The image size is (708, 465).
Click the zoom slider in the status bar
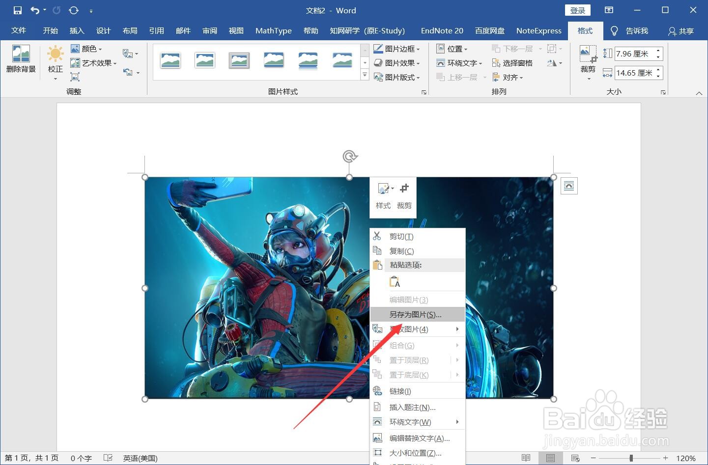(x=631, y=458)
